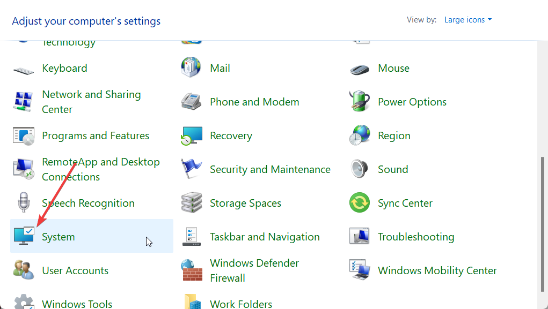Click the Programs and Features icon
Image resolution: width=548 pixels, height=309 pixels.
[x=24, y=136]
